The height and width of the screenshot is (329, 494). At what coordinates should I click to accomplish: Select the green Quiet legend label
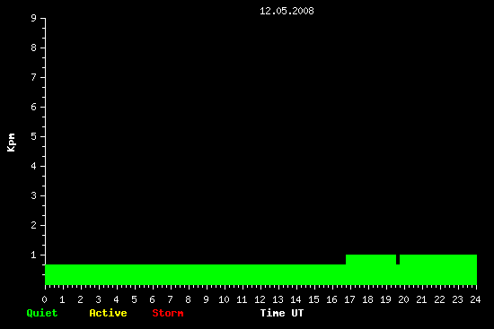(42, 313)
